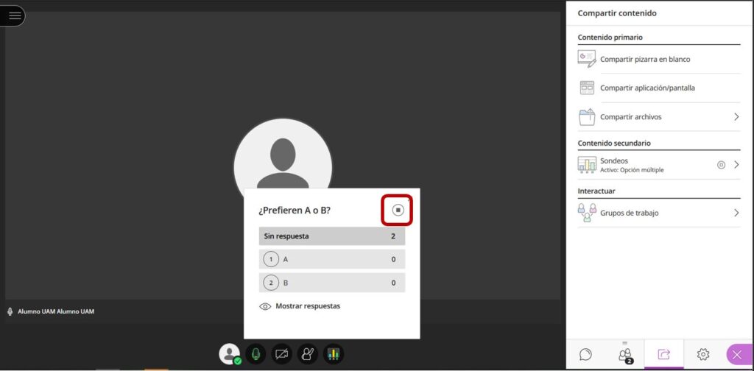Expand Compartir archivos with its chevron
The image size is (754, 371).
[736, 117]
